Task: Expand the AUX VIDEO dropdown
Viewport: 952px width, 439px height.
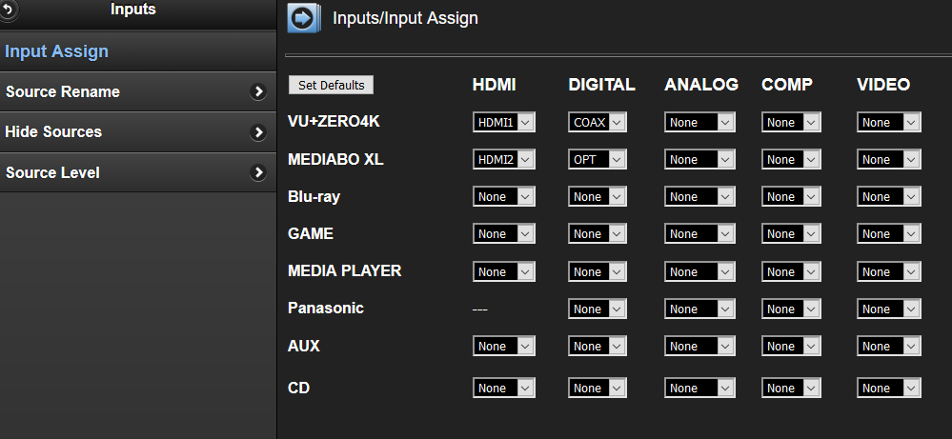Action: 889,347
